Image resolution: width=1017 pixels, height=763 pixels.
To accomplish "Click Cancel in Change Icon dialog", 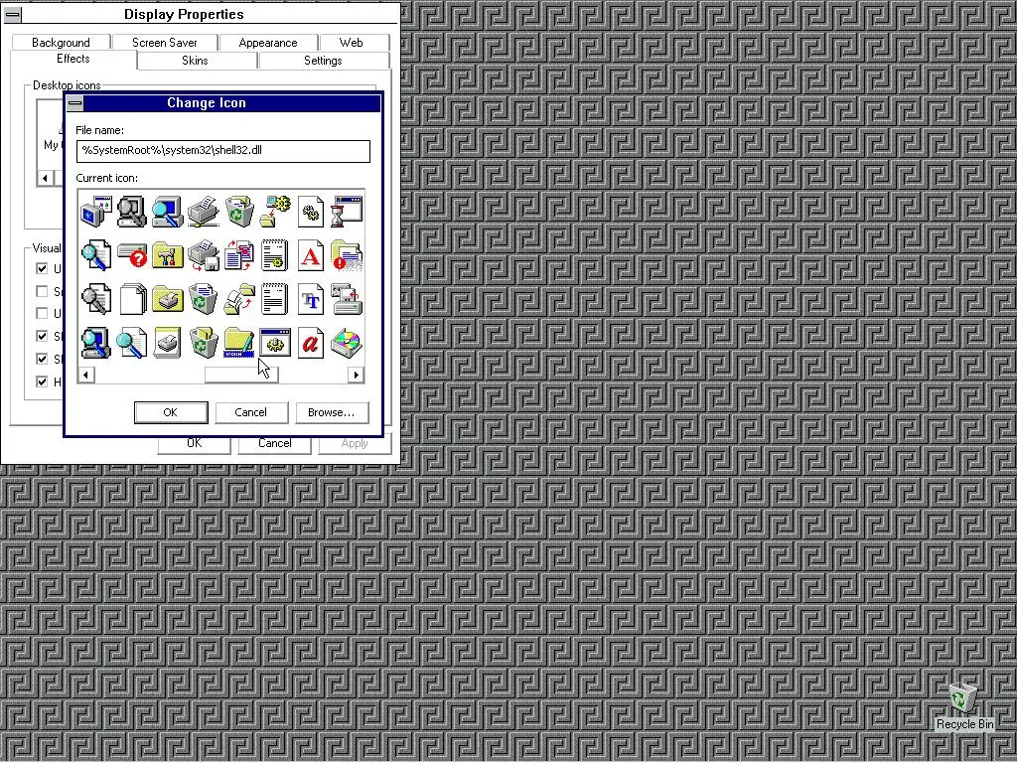I will click(251, 412).
